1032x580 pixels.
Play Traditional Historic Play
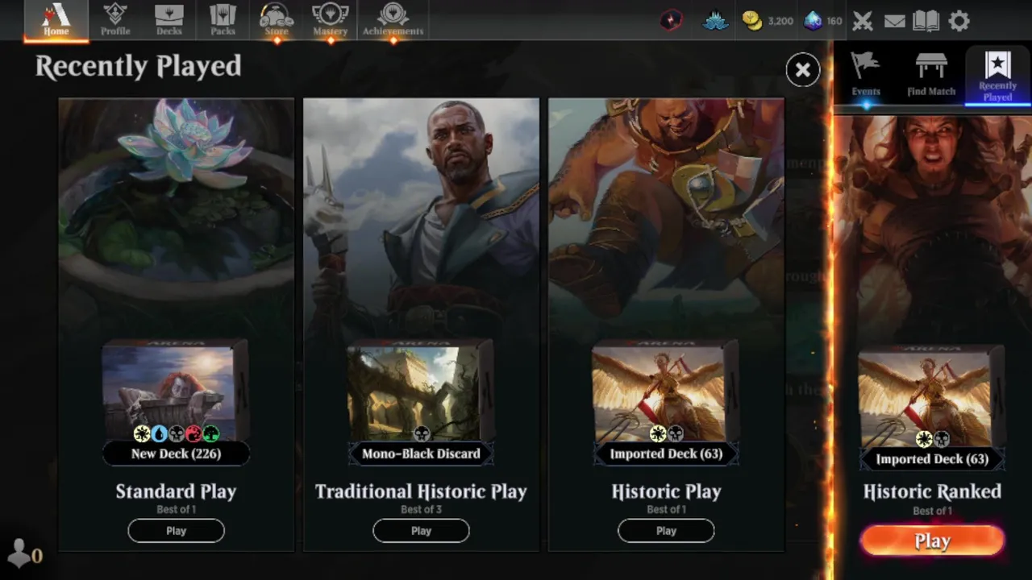(x=421, y=531)
